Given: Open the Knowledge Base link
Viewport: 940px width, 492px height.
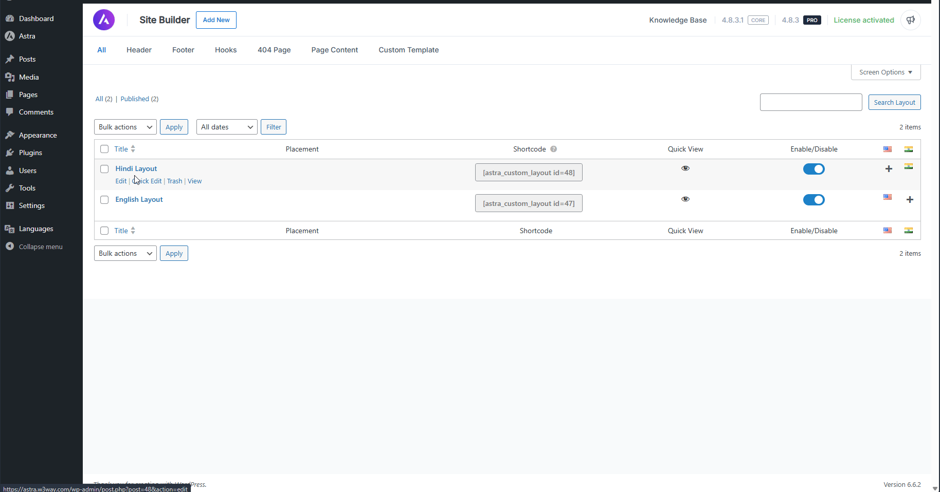Looking at the screenshot, I should click(x=678, y=20).
